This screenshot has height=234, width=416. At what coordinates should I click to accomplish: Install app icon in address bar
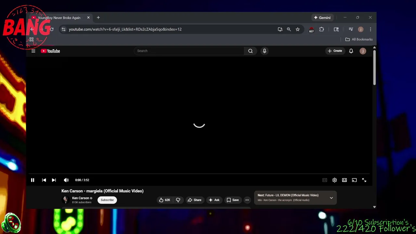point(280,29)
